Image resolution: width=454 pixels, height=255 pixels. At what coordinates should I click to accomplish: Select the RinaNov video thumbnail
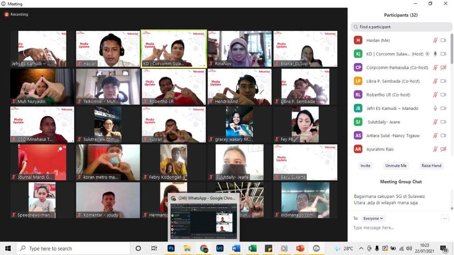click(x=239, y=49)
